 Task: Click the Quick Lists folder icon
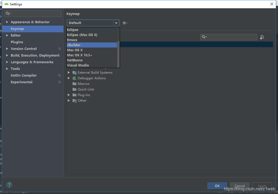tap(74, 89)
